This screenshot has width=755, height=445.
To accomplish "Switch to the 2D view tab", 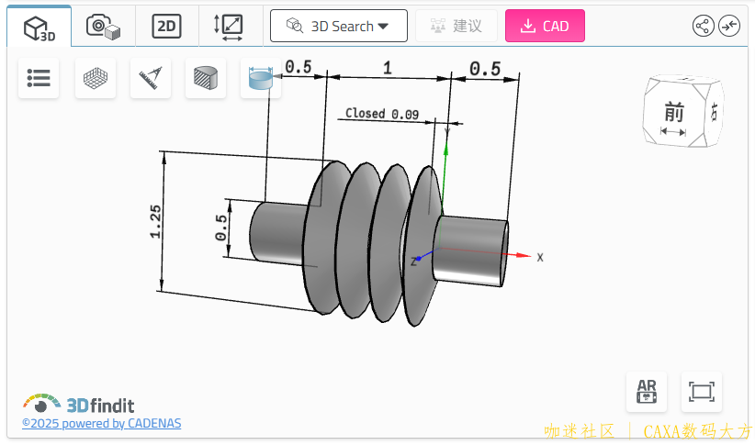I will pyautogui.click(x=166, y=27).
